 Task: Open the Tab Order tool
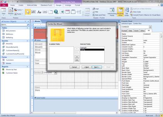127,12
